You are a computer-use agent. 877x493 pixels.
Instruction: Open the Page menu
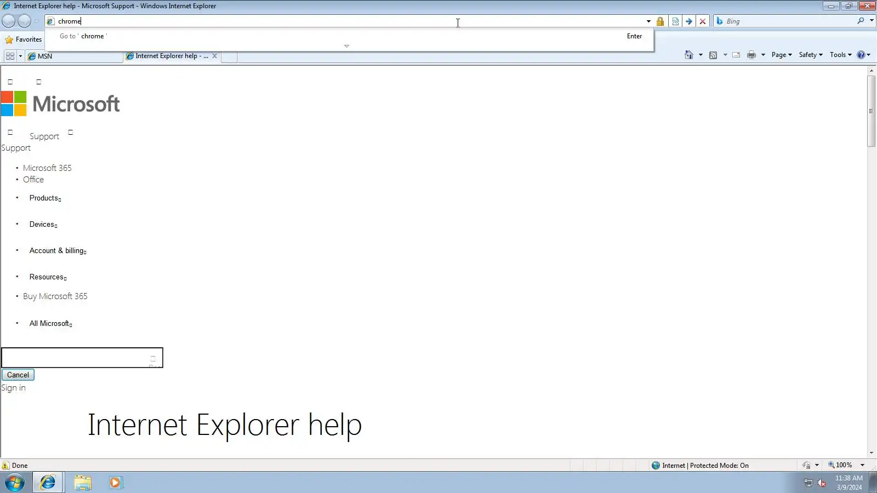[782, 55]
